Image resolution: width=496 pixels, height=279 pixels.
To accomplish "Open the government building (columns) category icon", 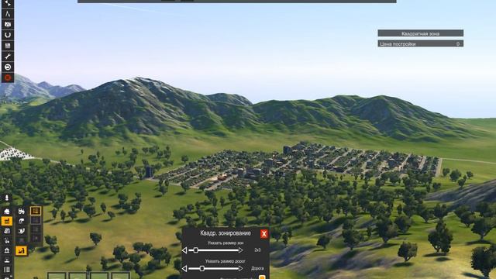I will pyautogui.click(x=7, y=250).
